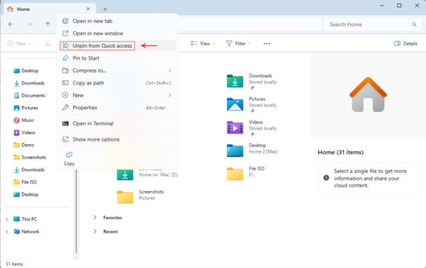Click the Open in new tab icon
This screenshot has height=268, width=426.
click(x=66, y=21)
